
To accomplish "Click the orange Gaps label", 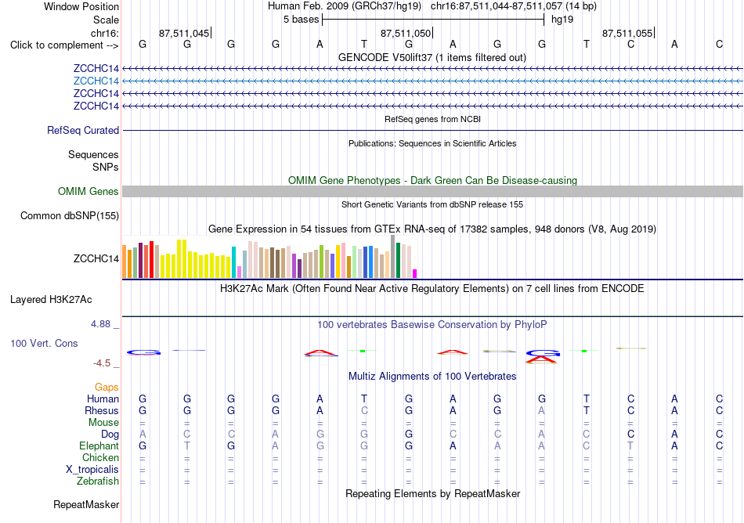I will click(x=107, y=388).
